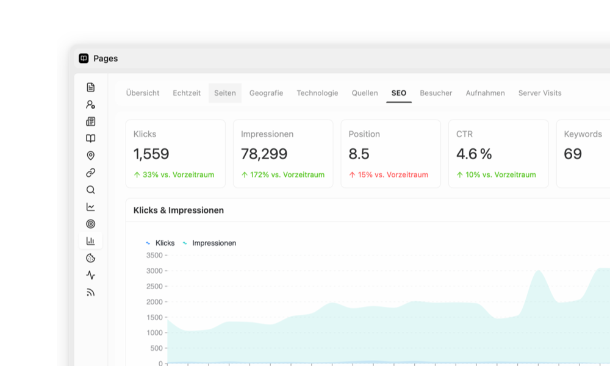Viewport: 610px width, 366px height.
Task: Click the 2000 y-axis label
Action: (154, 302)
